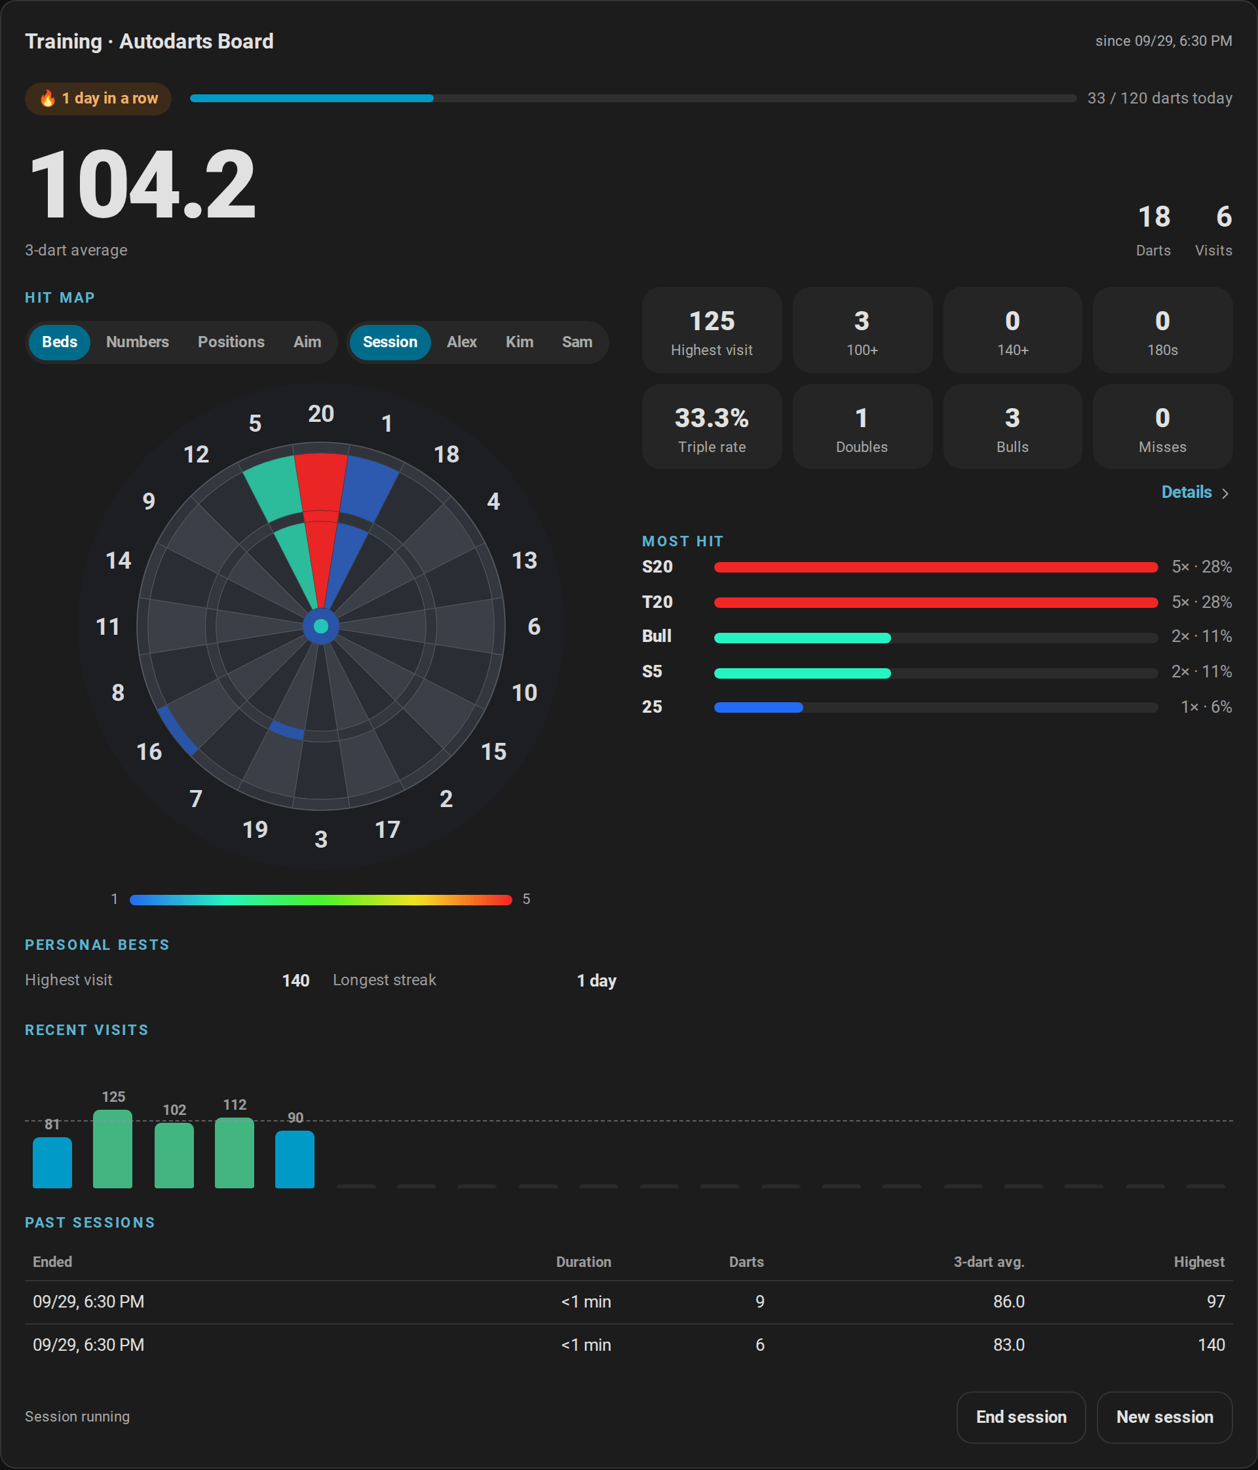Click the bullseye on the dartboard

pos(320,626)
